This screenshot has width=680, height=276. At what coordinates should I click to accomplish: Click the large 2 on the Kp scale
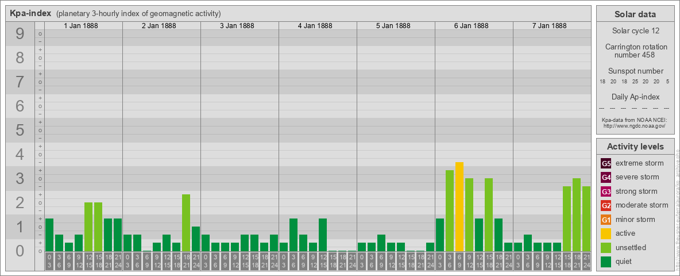point(20,202)
